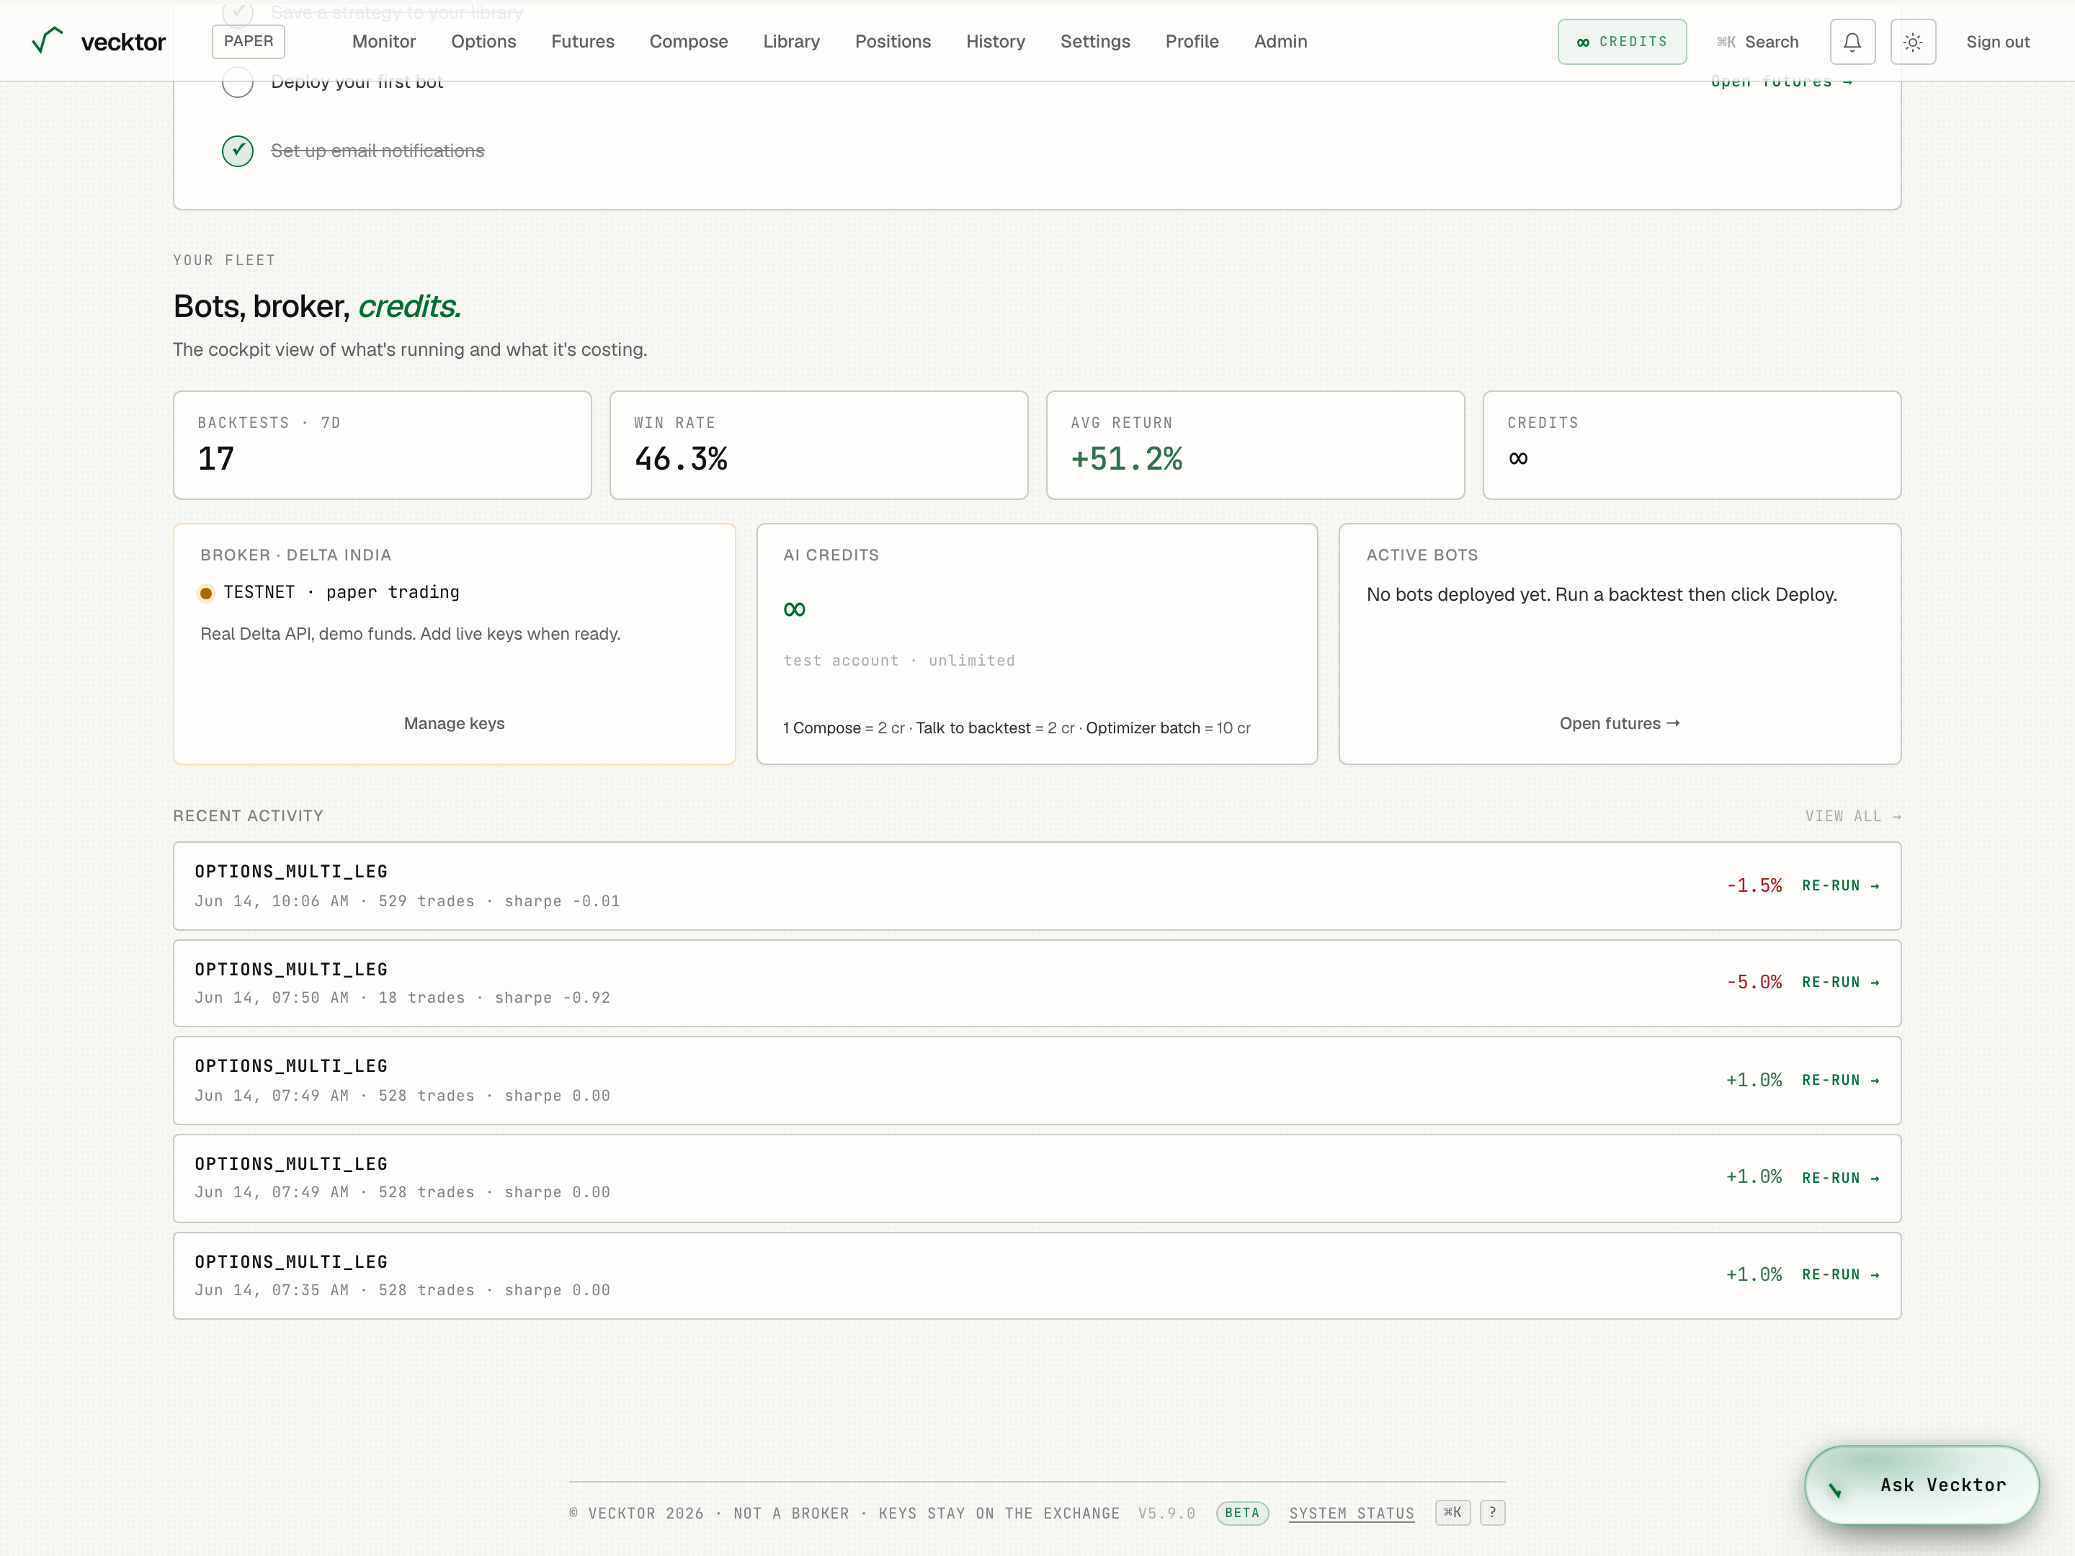
Task: Click the BETA badge in the footer
Action: (1242, 1513)
